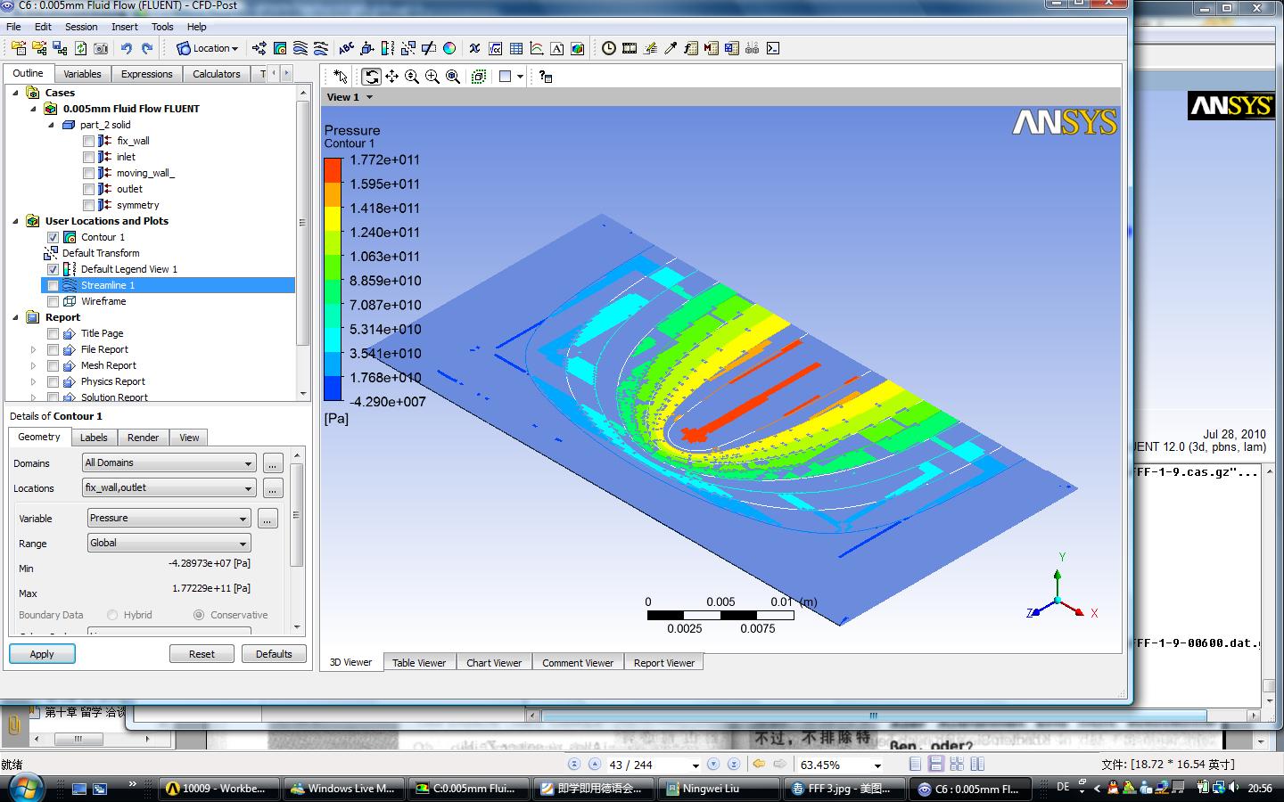Open the Locations dropdown

tap(169, 488)
